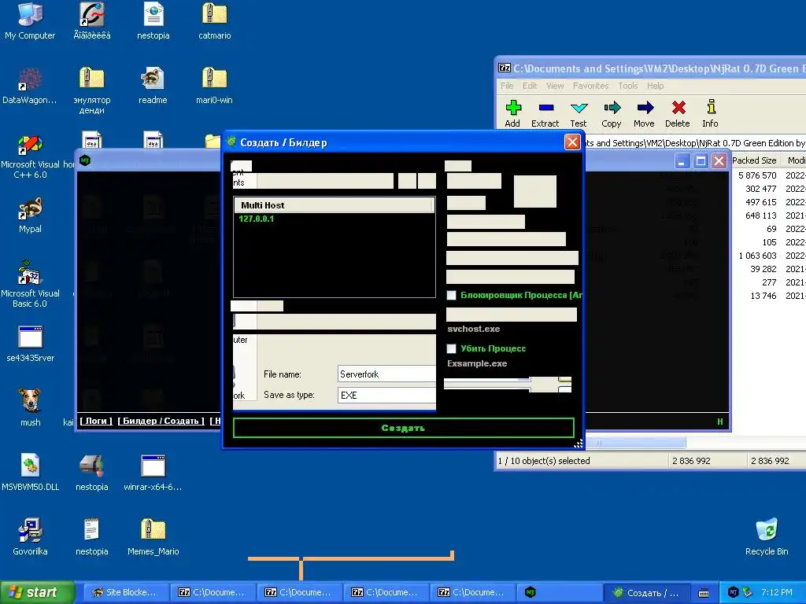Screen dimensions: 806x604
Task: Select Microsoft Visual C++ 6.0 shortcut
Action: click(30, 157)
